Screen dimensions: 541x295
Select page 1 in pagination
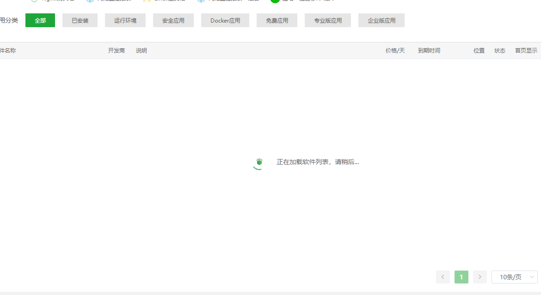point(461,277)
